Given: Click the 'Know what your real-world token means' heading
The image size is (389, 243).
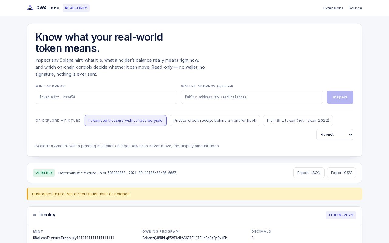Looking at the screenshot, I should tap(99, 43).
